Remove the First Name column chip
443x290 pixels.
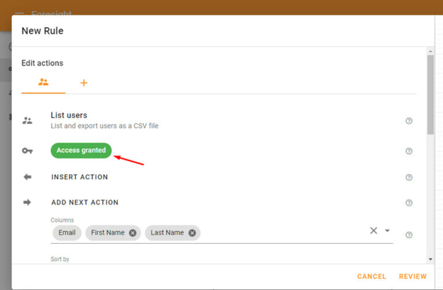pos(133,233)
